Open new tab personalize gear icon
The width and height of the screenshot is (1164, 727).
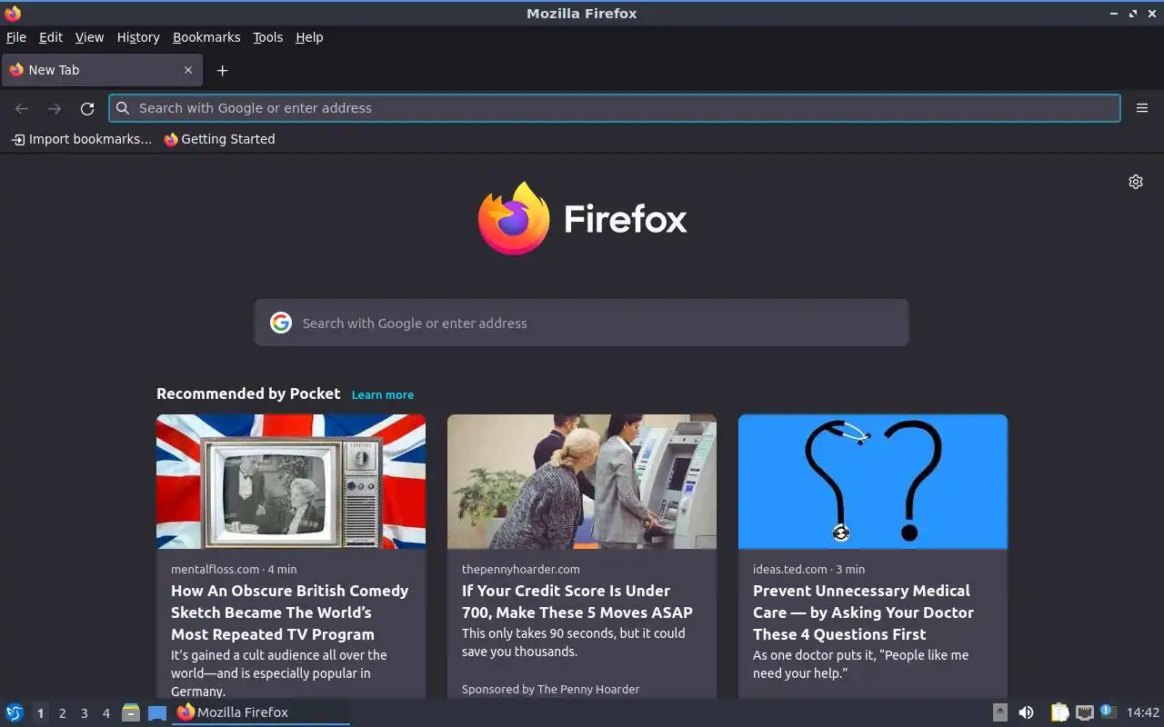pos(1136,182)
